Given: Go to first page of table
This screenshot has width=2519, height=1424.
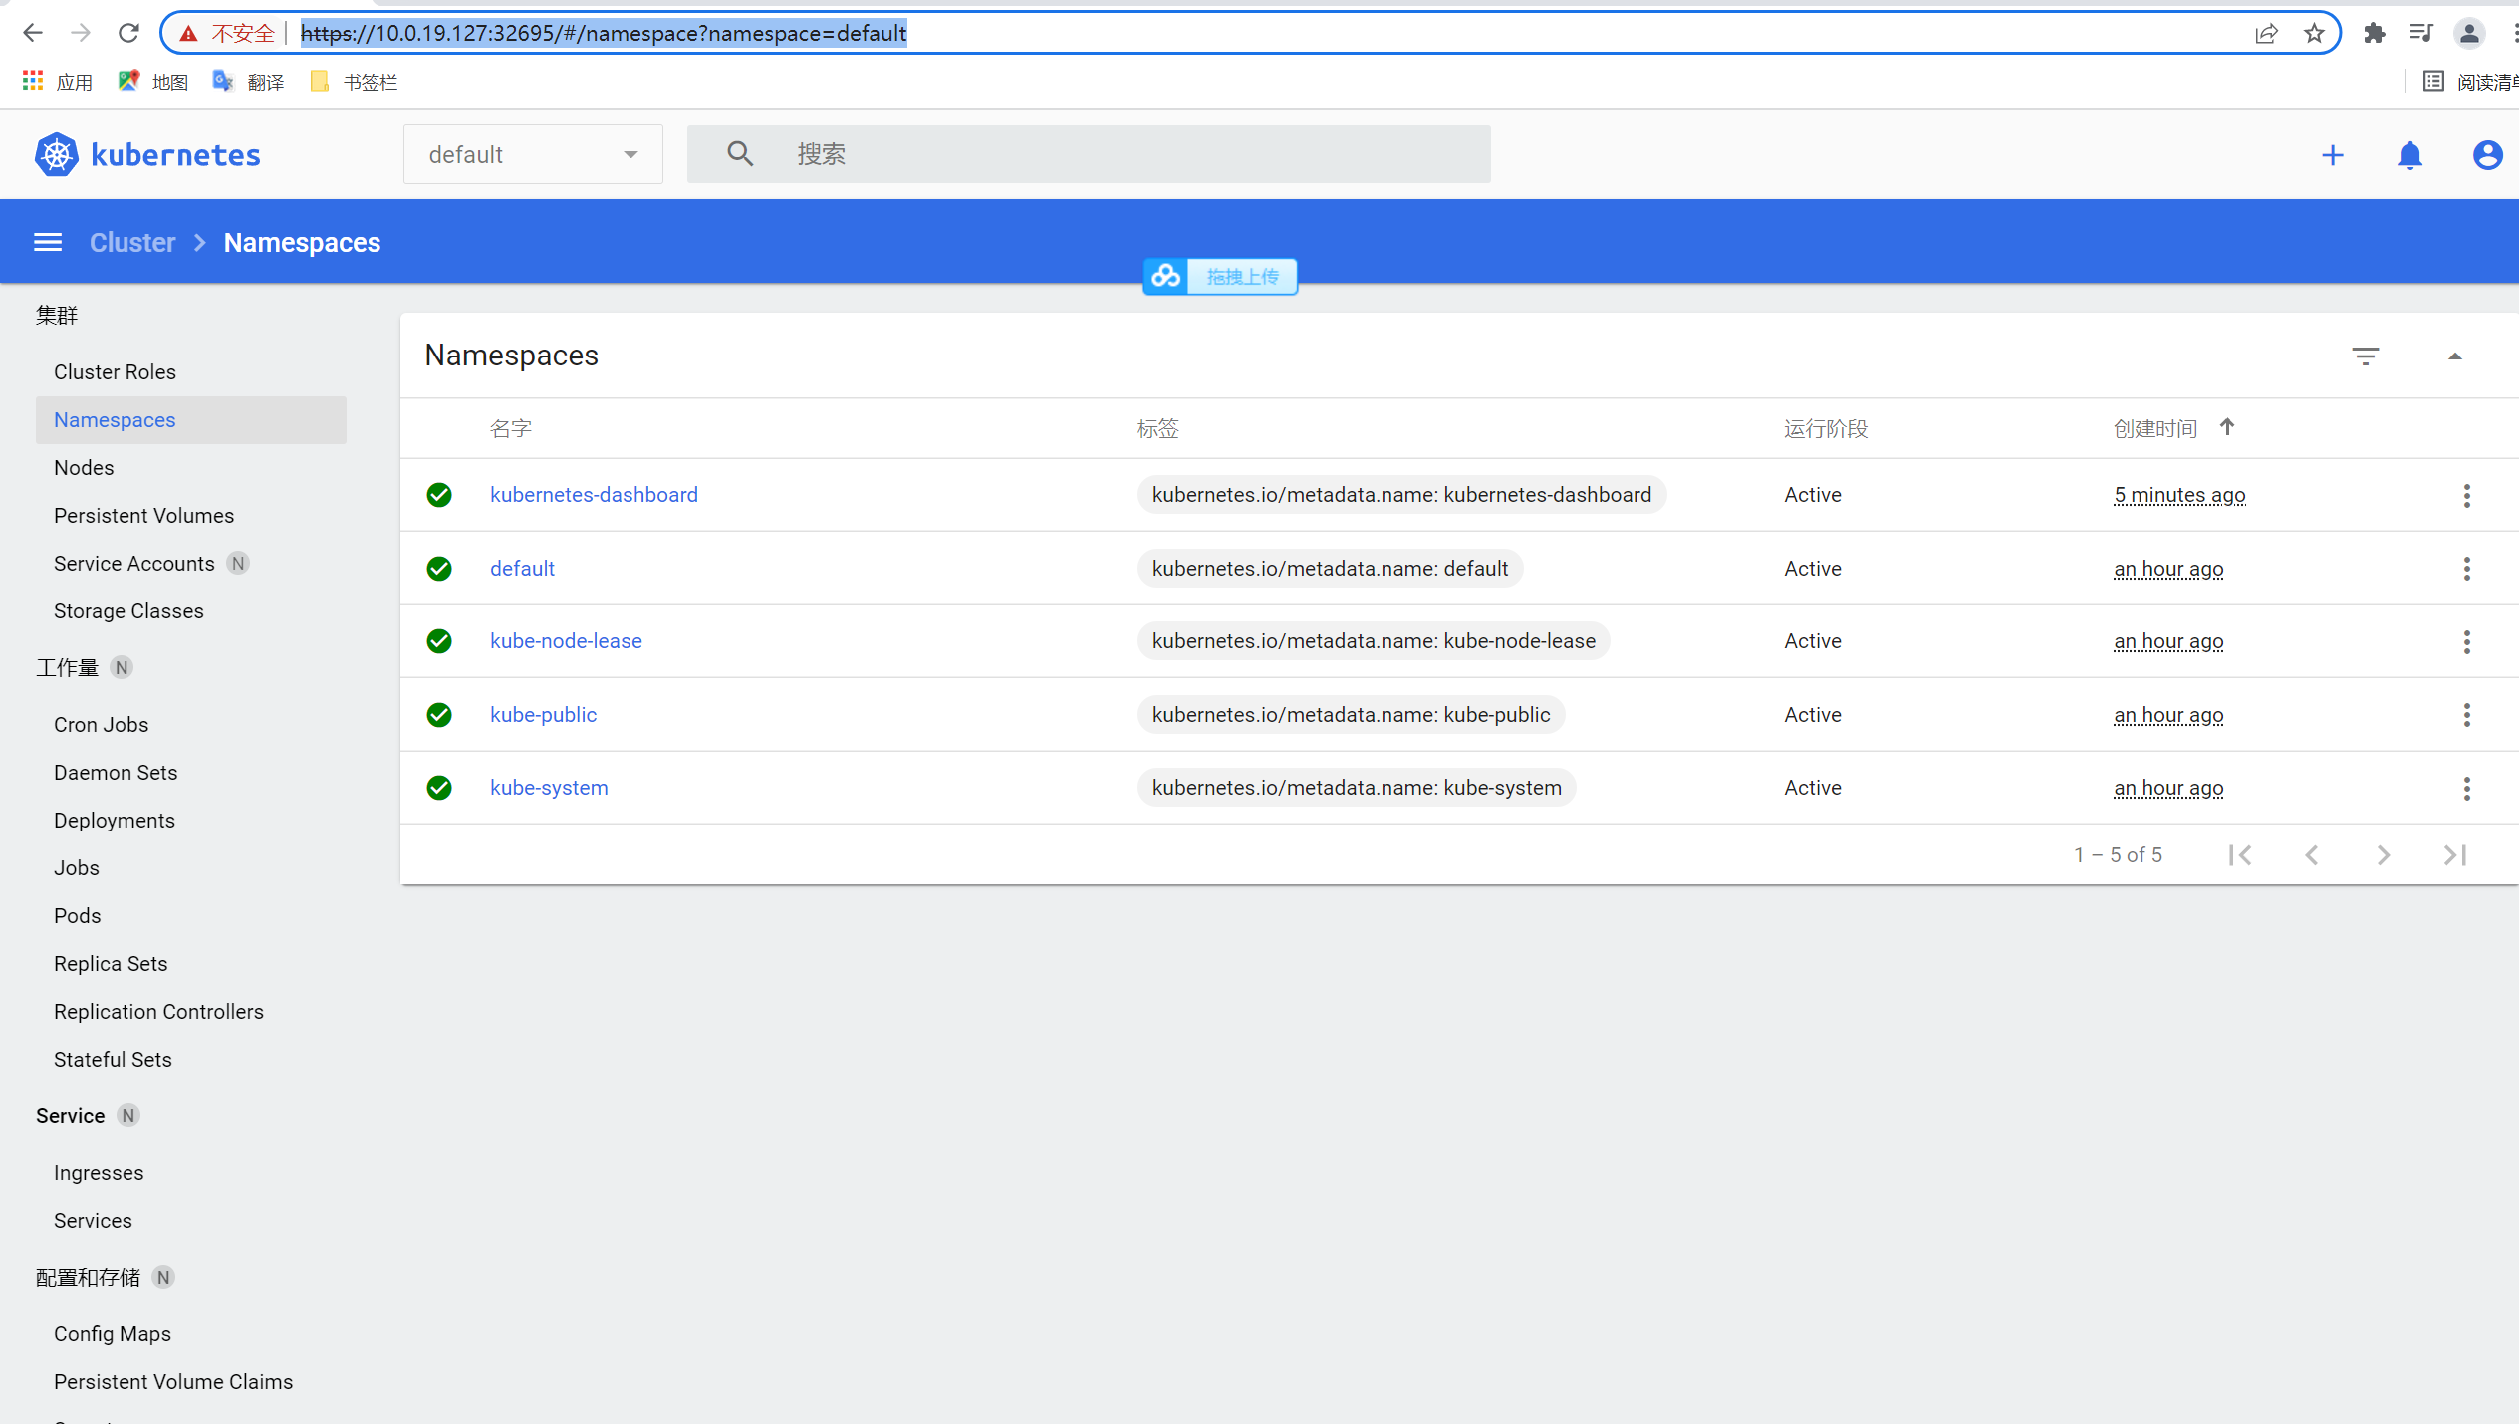Looking at the screenshot, I should coord(2240,854).
